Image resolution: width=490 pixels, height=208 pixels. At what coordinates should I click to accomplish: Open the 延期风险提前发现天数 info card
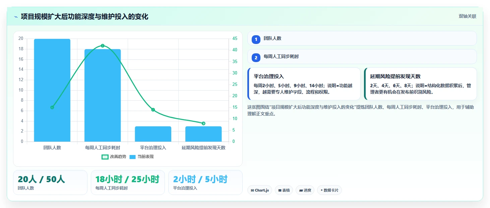420,84
